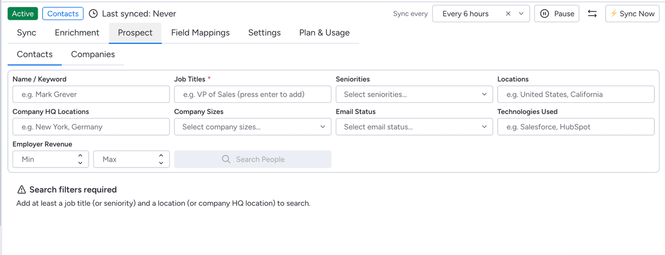
Task: Click into the Job Titles field
Action: [253, 95]
